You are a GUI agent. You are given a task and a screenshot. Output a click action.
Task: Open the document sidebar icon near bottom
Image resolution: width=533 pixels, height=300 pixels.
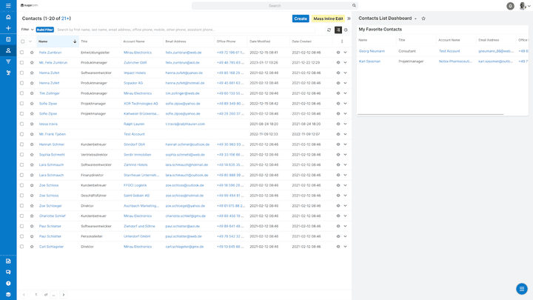tap(8, 261)
